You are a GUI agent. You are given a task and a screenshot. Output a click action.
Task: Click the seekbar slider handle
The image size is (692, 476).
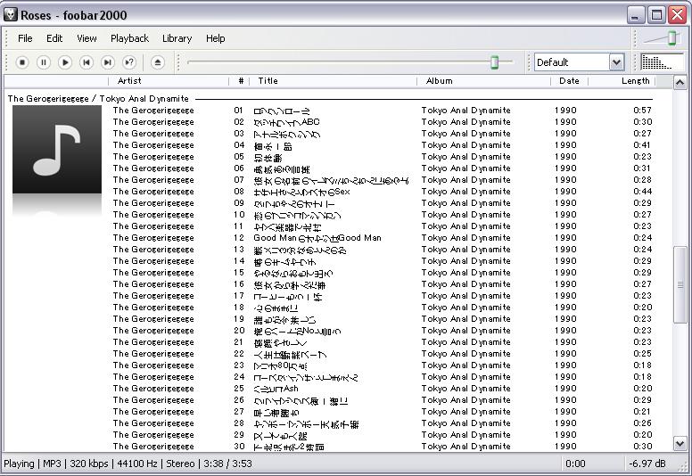coord(494,62)
